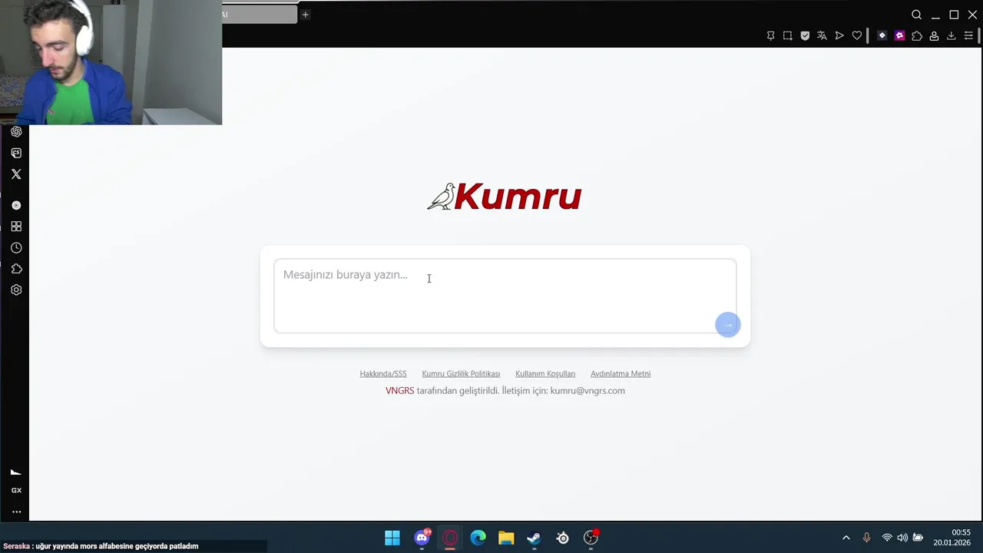Open Wi-Fi network icon in tray
The height and width of the screenshot is (553, 983).
[x=887, y=538]
